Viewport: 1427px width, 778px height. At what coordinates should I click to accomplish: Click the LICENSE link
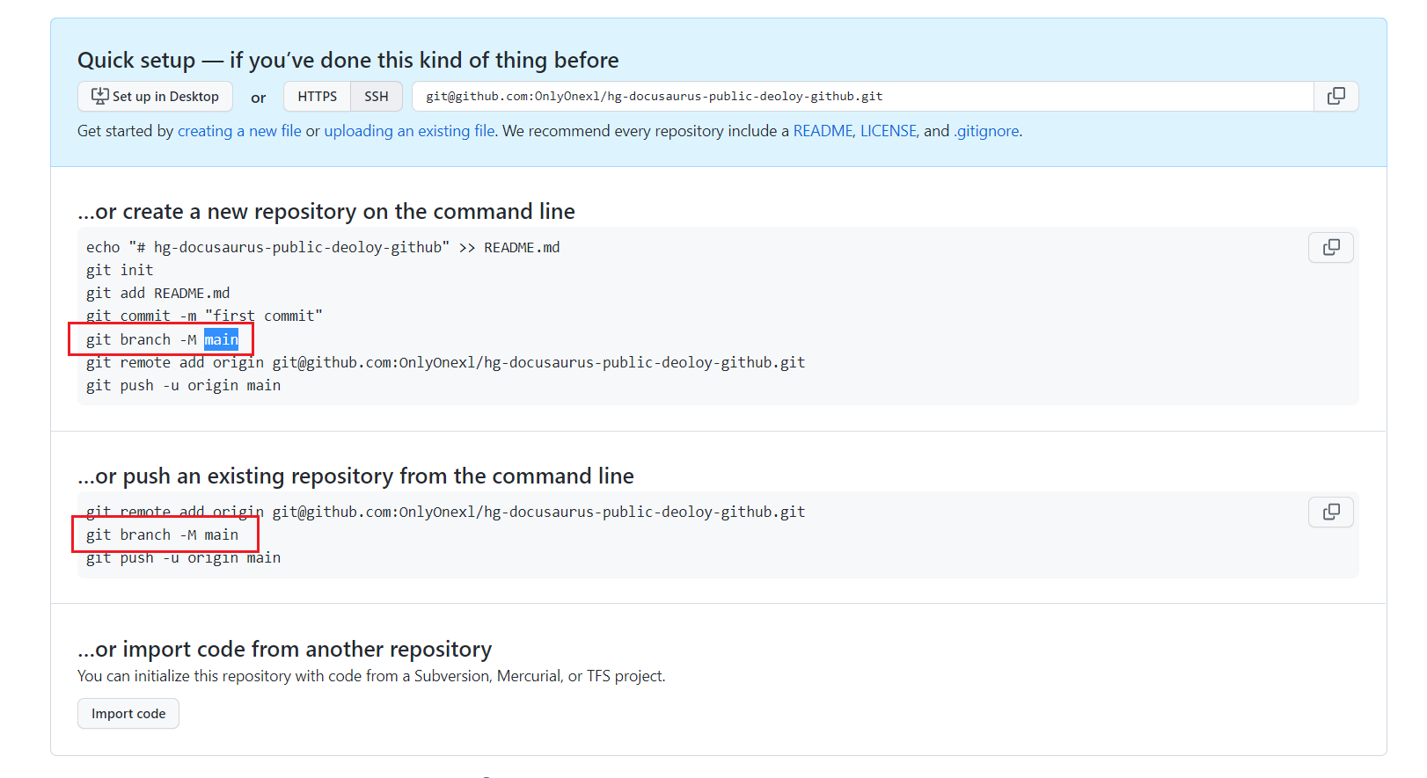(889, 131)
